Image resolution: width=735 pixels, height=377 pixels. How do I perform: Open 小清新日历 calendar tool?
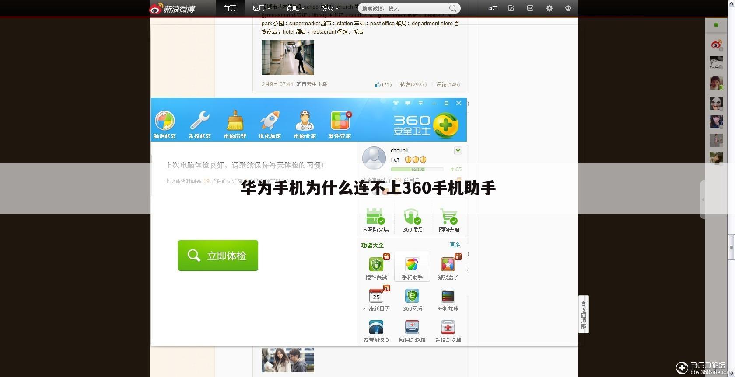[x=376, y=299]
